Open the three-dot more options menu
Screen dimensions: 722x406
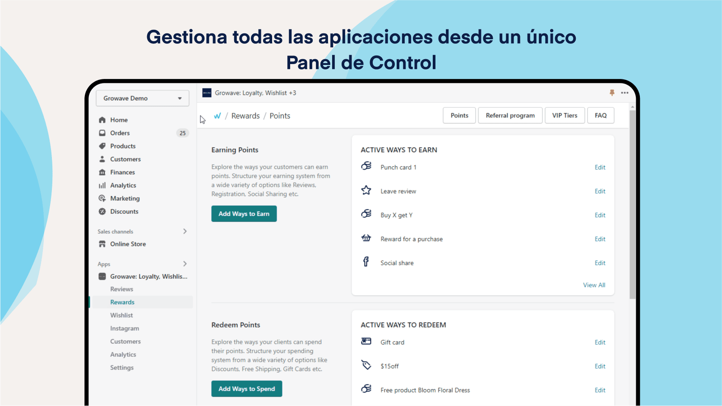pos(625,93)
